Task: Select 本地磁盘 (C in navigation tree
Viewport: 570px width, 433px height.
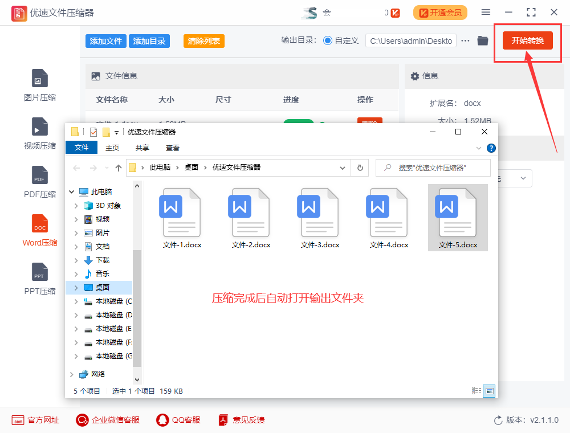Action: [108, 301]
